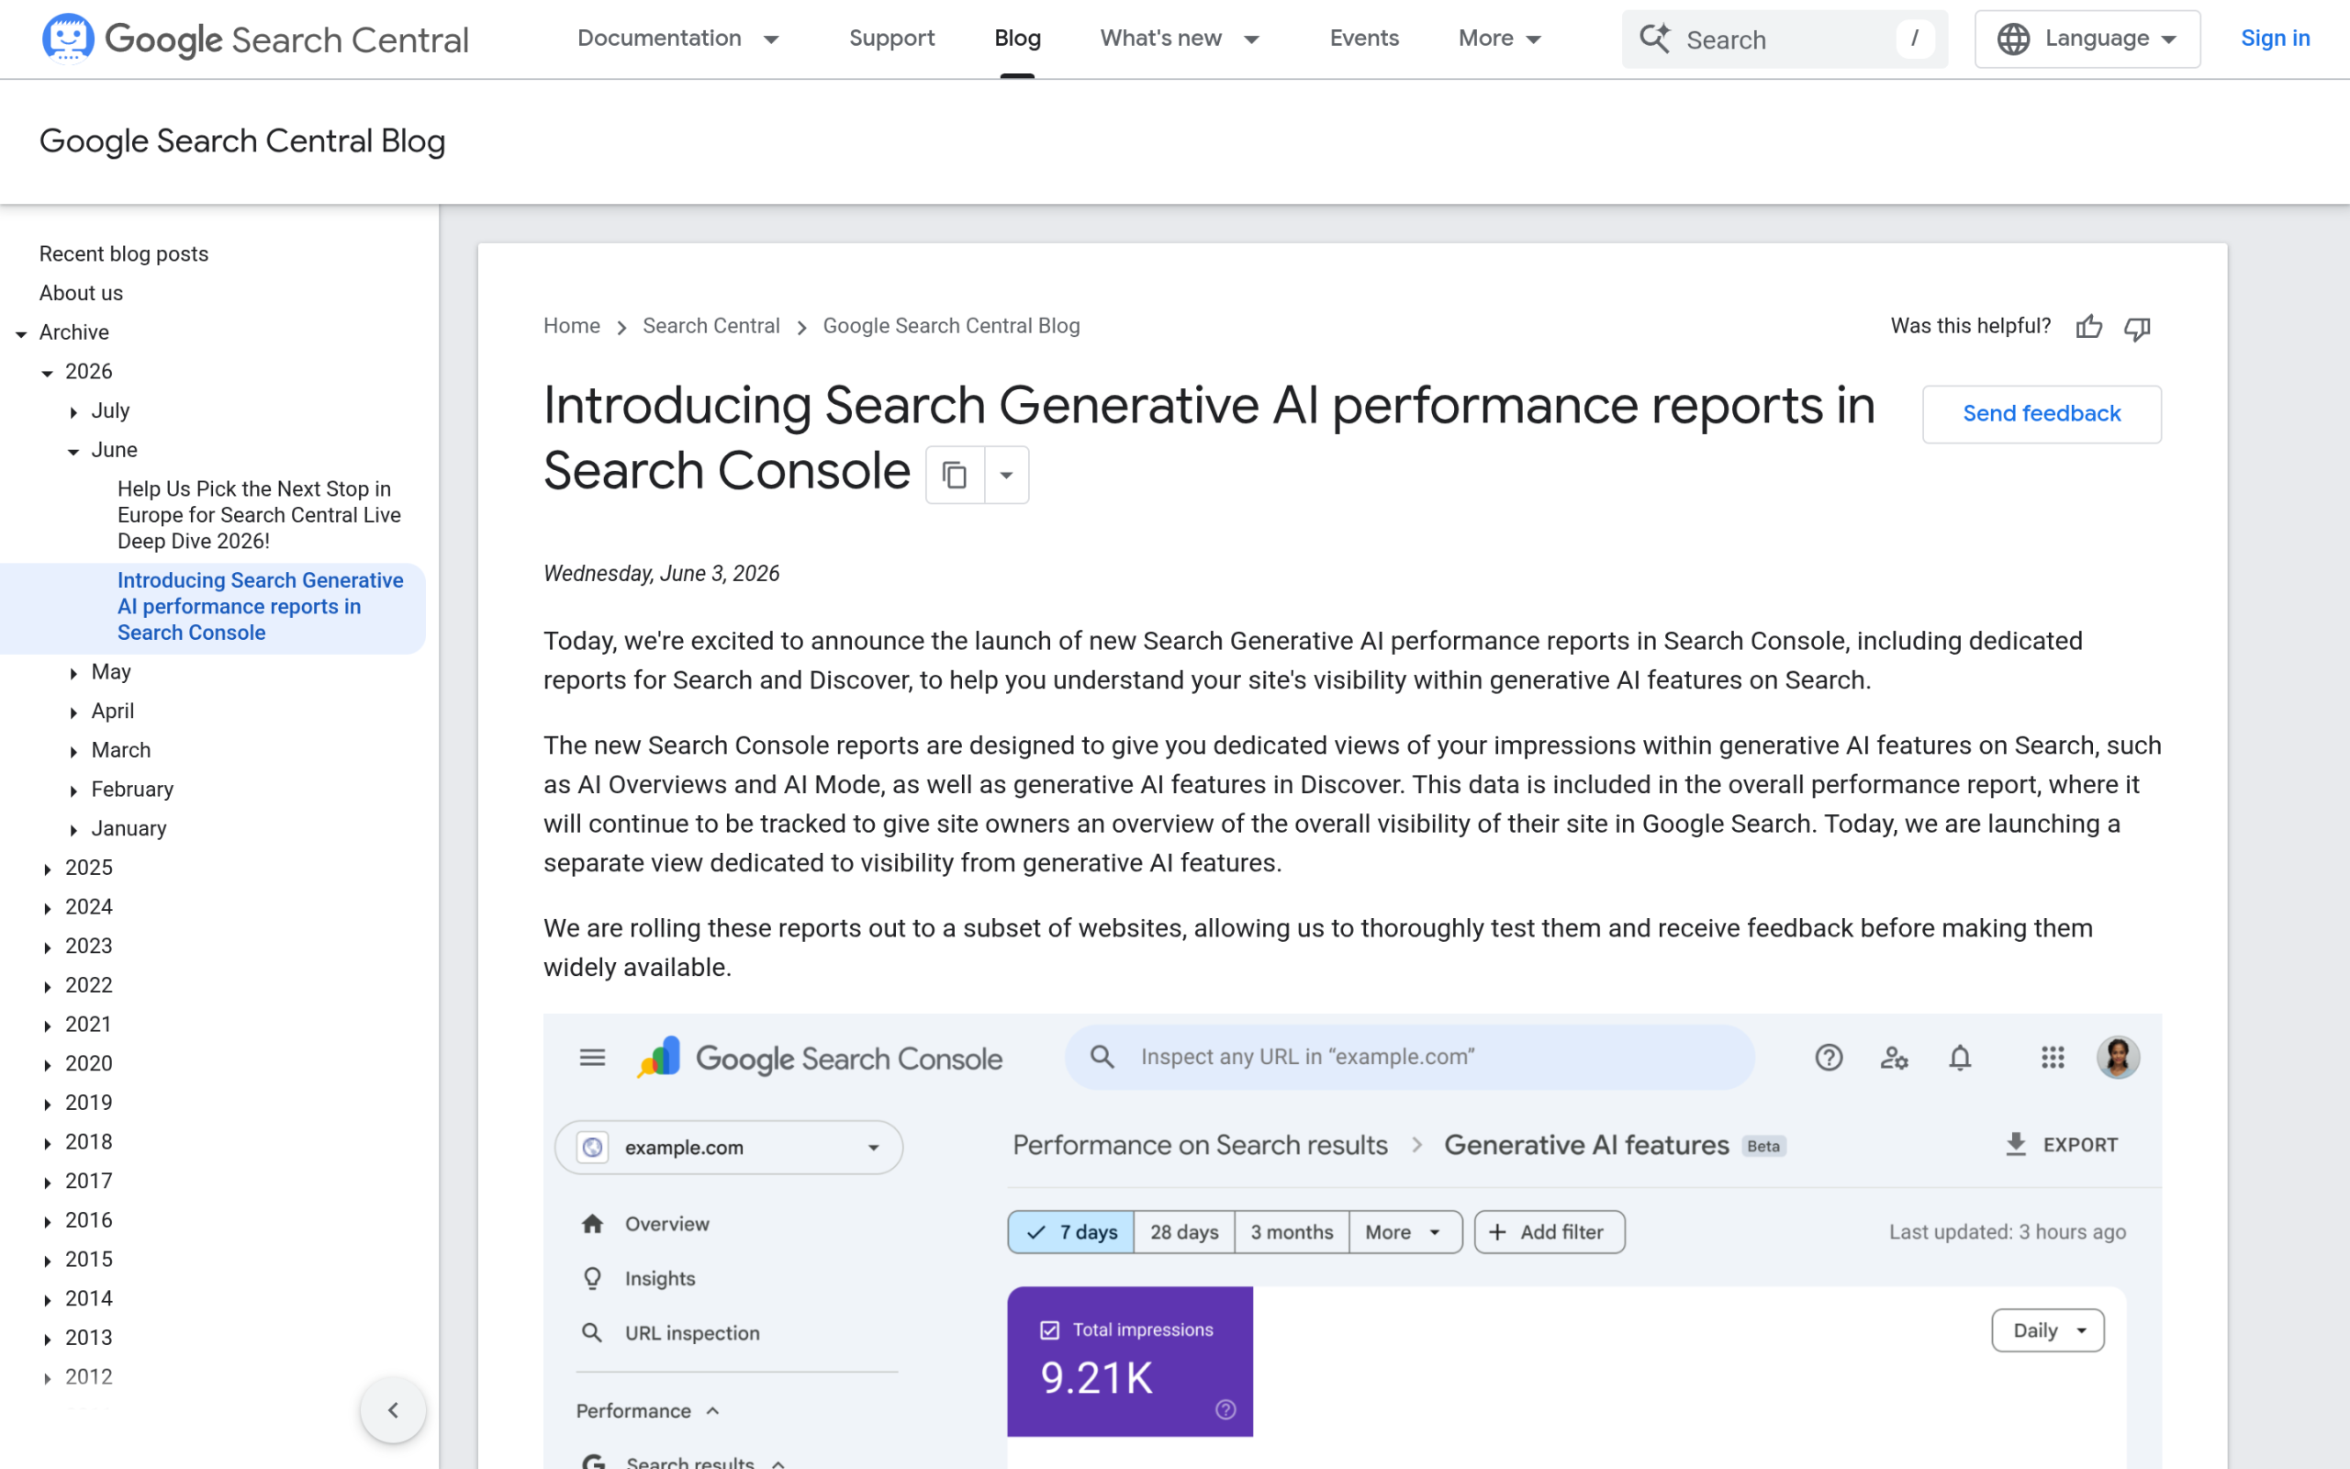This screenshot has width=2350, height=1469.
Task: Select the Introducing Search Generative AI sidebar post
Action: tap(261, 606)
